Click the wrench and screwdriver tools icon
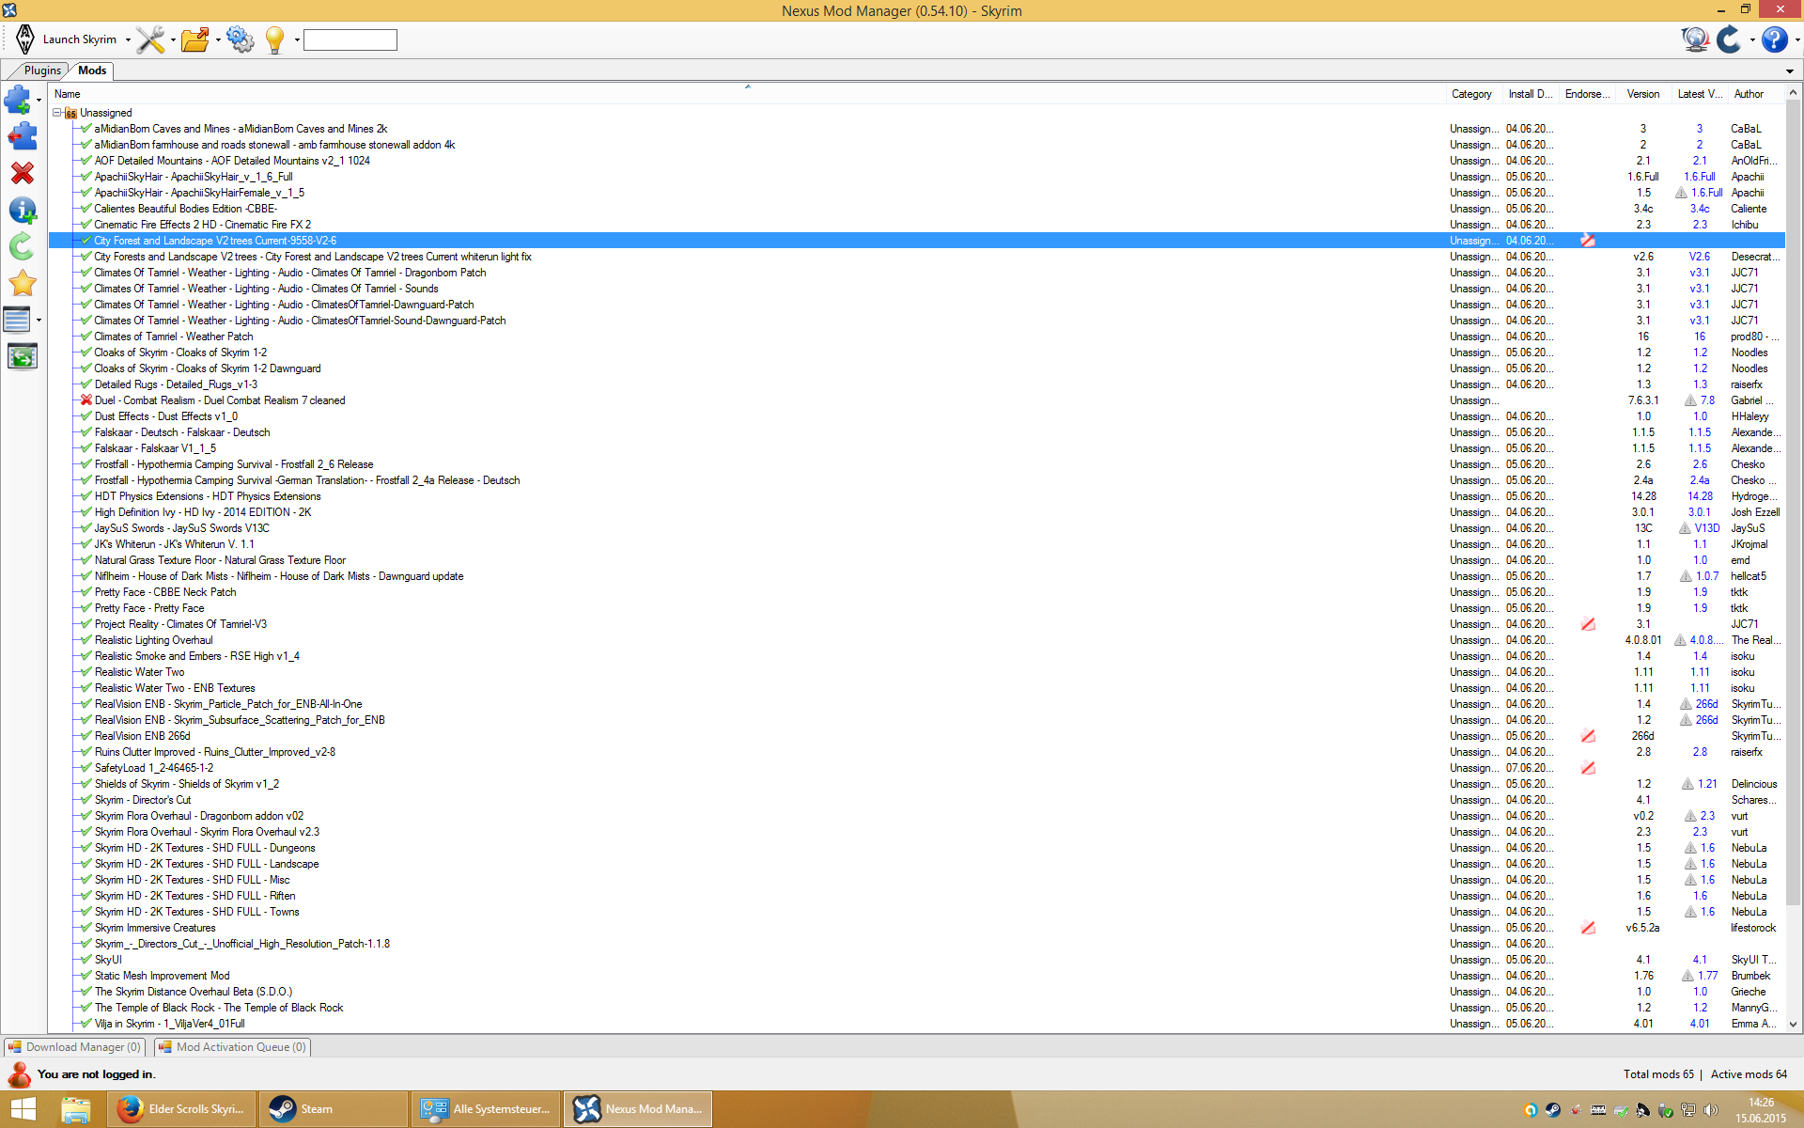 (x=150, y=39)
